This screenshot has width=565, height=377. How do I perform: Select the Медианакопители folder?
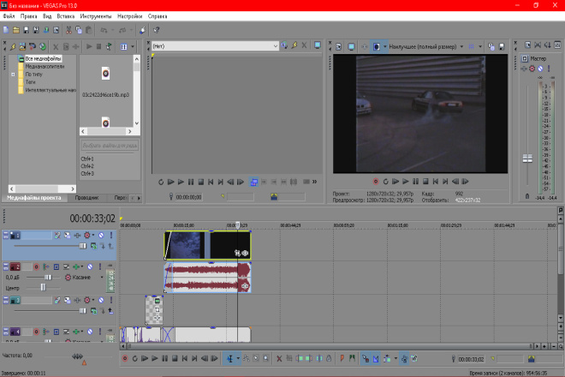[45, 66]
